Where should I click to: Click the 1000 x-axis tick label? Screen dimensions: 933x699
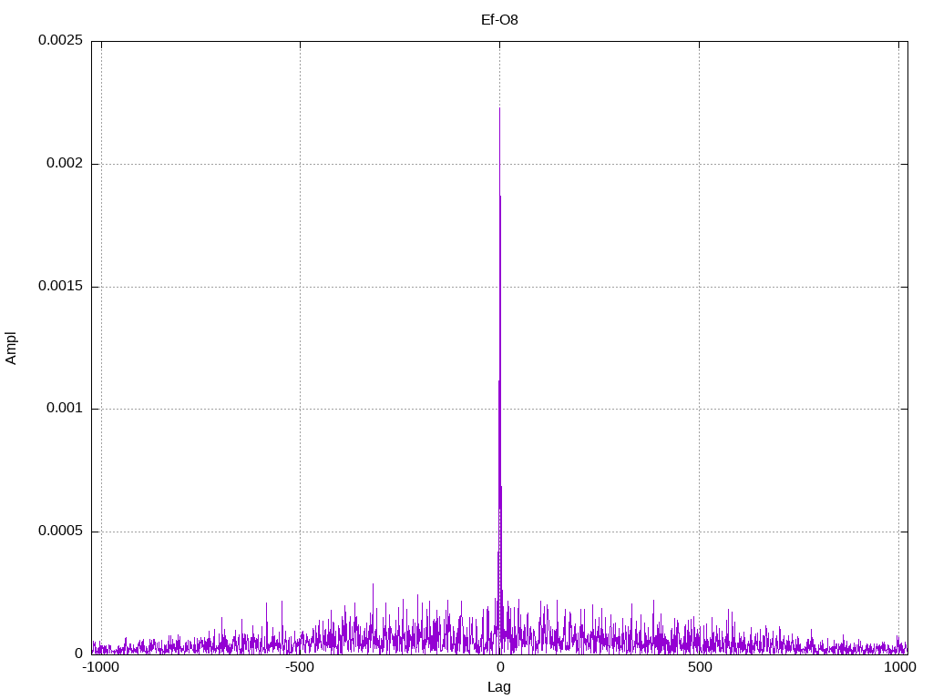899,667
